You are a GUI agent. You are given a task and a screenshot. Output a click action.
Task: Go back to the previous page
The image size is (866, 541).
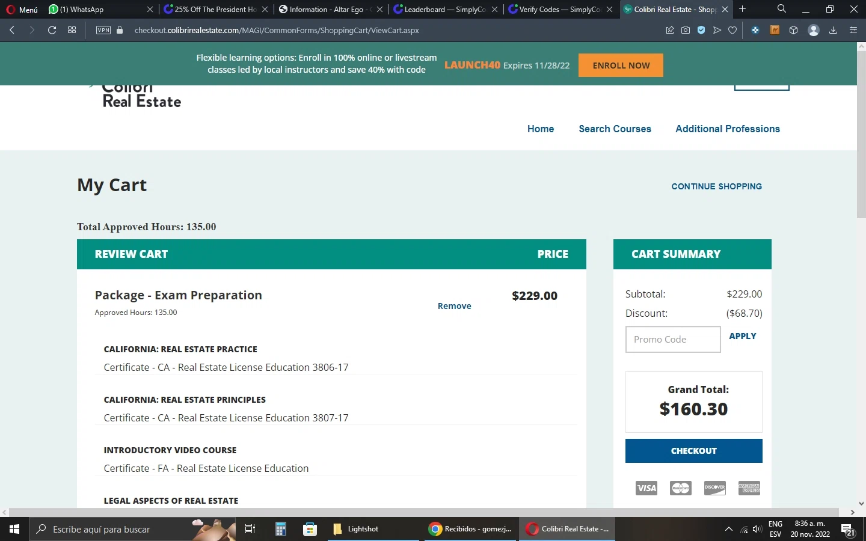12,30
